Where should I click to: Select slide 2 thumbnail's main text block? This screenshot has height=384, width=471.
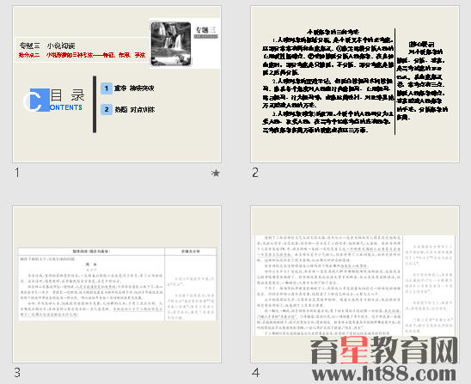coord(327,81)
